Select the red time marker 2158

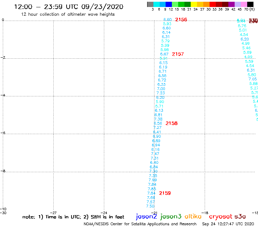pyautogui.click(x=172, y=123)
